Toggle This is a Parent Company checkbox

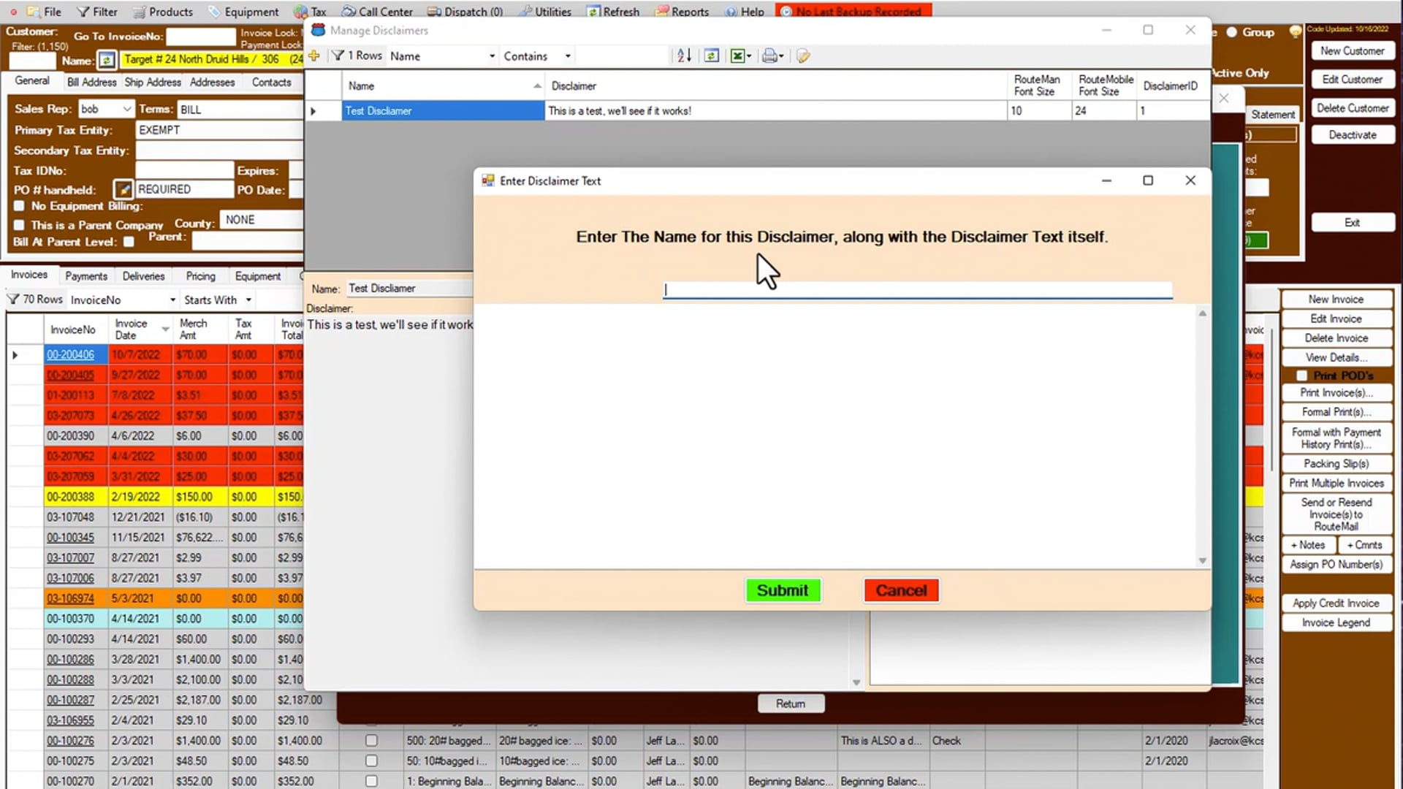click(20, 225)
